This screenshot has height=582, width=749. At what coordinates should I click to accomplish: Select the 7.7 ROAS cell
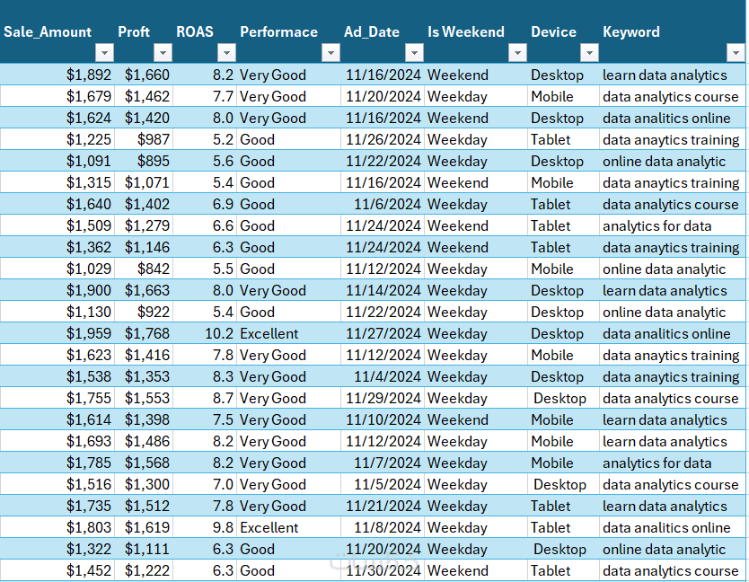205,96
